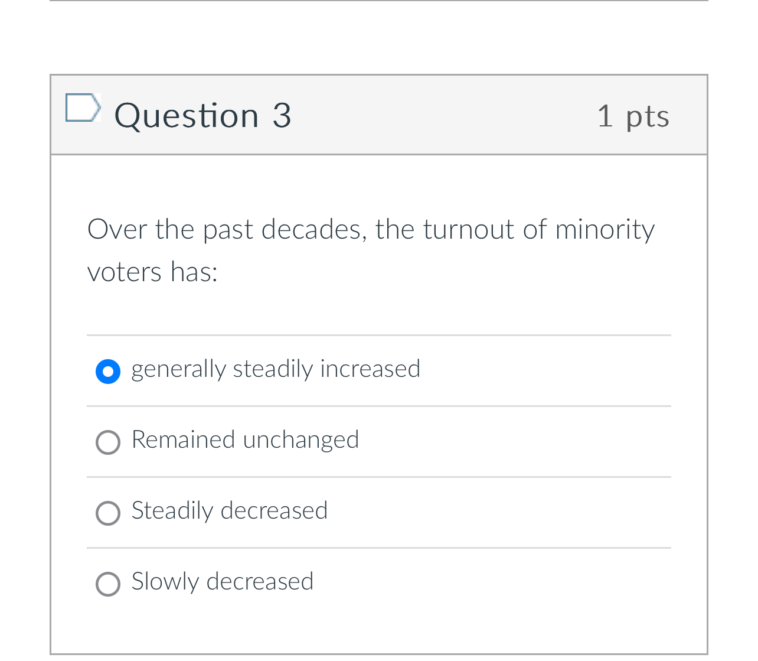Click the "voters has:" line of the prompt
Viewport: 758px width, 661px height.
(152, 272)
